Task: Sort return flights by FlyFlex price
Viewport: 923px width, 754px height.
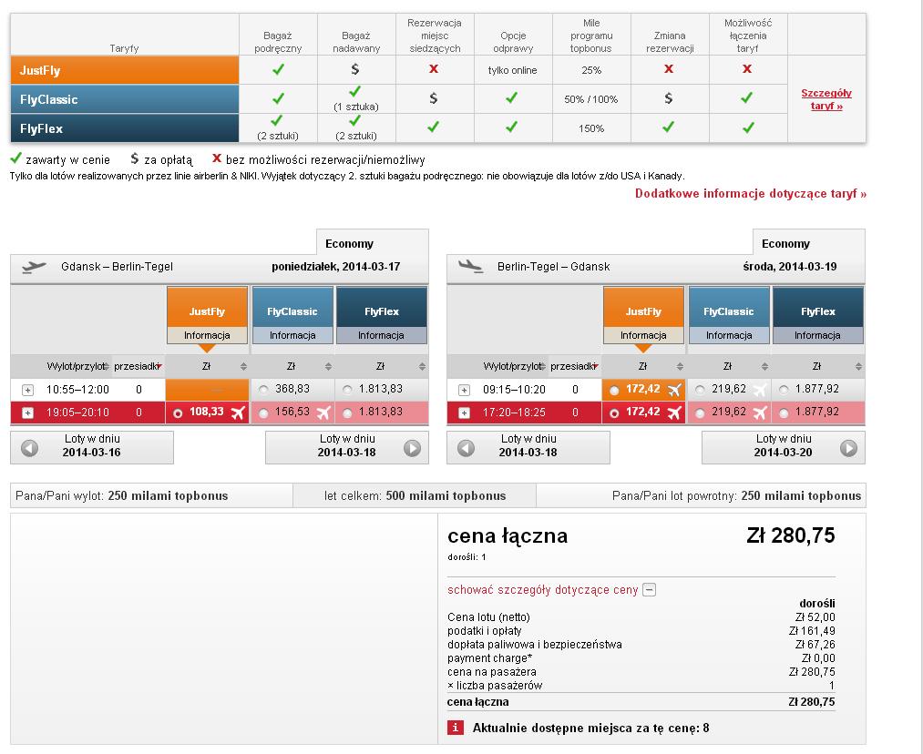Action: (859, 366)
